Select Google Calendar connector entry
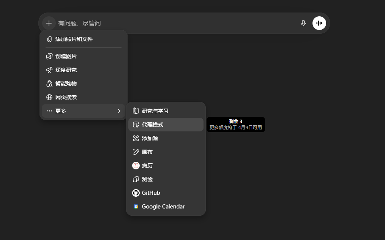Image resolution: width=385 pixels, height=240 pixels. coord(166,207)
